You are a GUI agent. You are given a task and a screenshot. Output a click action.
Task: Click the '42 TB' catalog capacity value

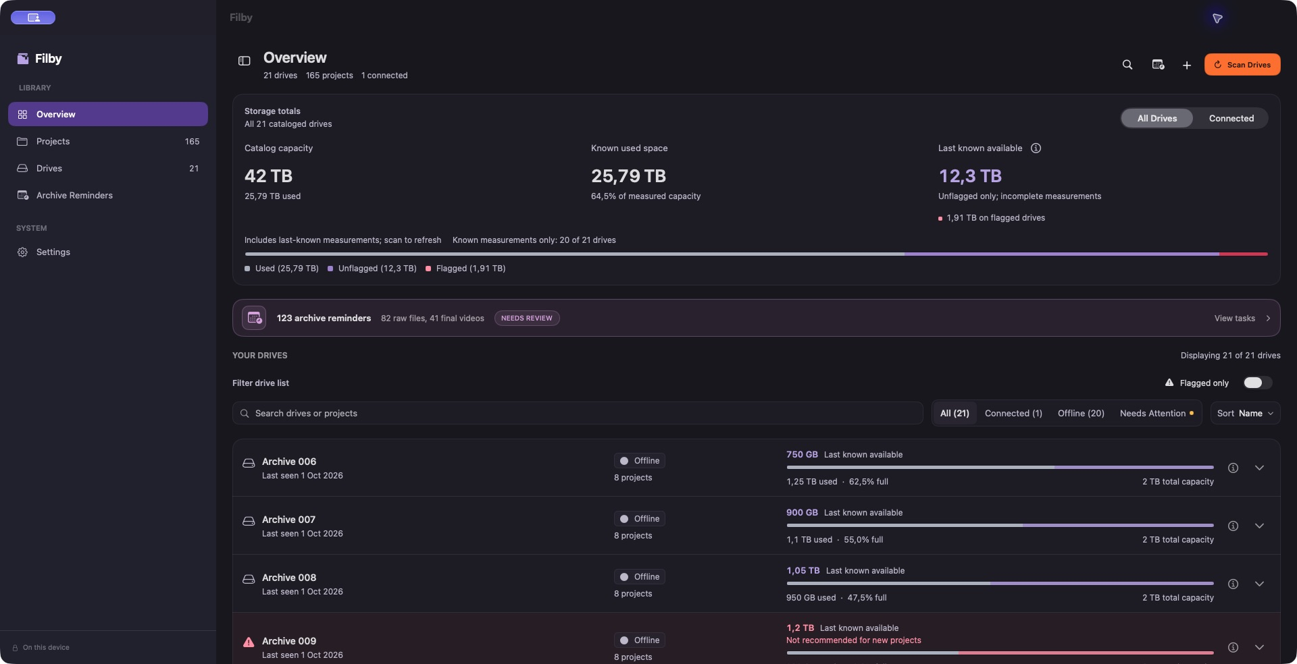click(268, 176)
